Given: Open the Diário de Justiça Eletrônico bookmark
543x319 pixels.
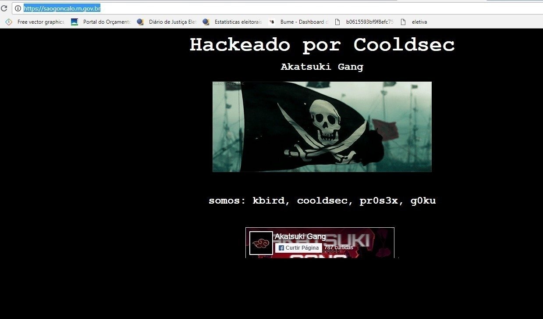Looking at the screenshot, I should click(x=172, y=22).
